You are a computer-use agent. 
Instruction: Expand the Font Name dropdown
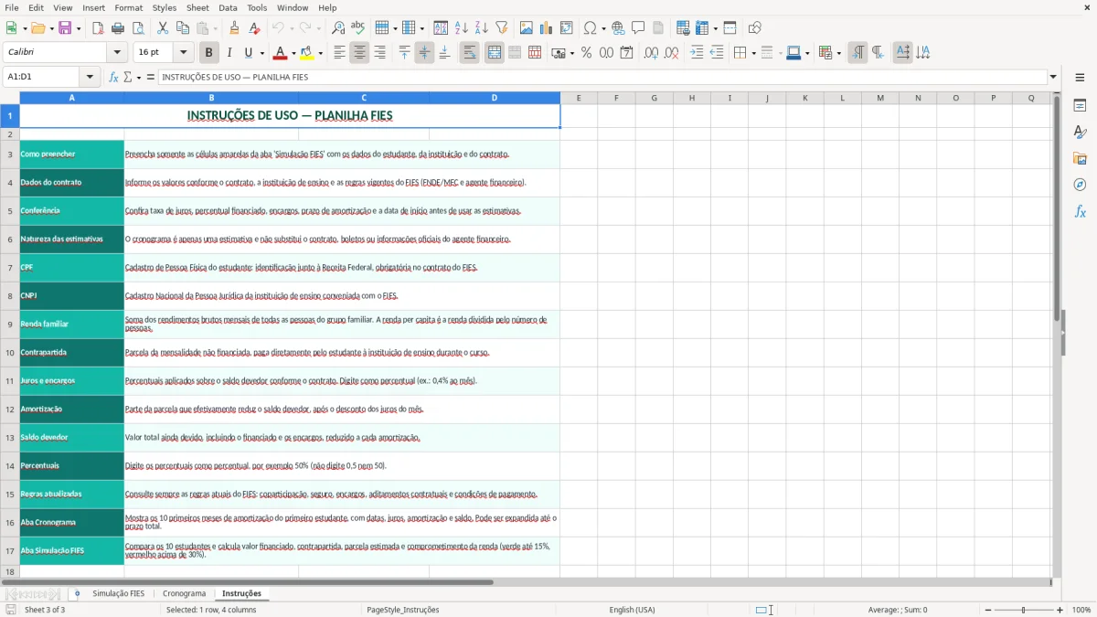point(118,53)
